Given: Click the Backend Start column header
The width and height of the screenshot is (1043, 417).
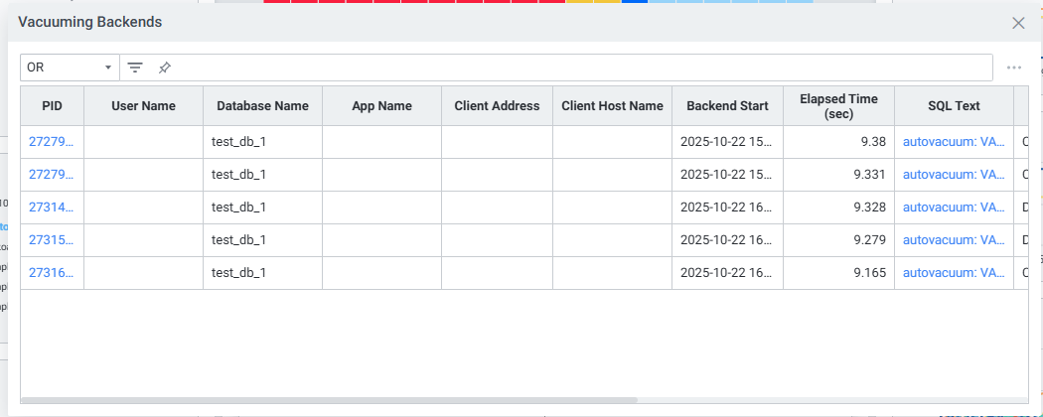Looking at the screenshot, I should 727,106.
